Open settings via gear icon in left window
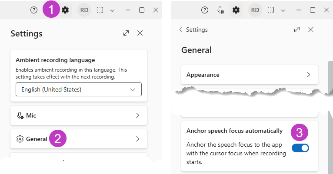 [x=66, y=10]
